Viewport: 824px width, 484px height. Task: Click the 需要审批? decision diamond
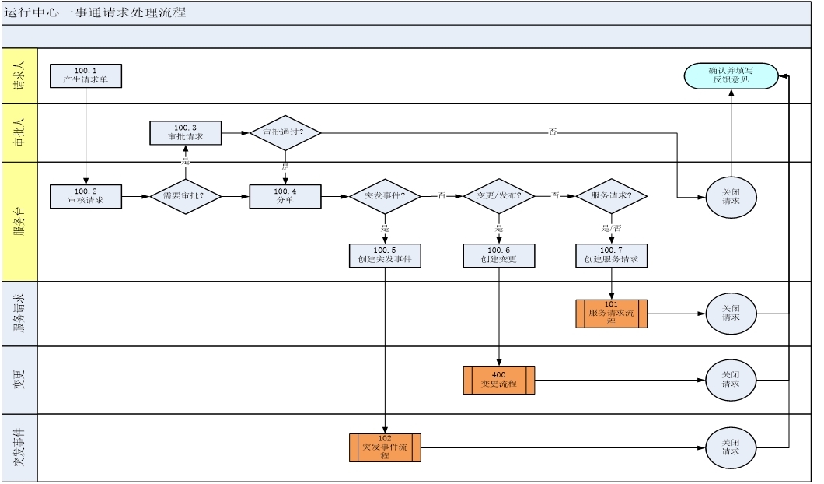tap(185, 196)
